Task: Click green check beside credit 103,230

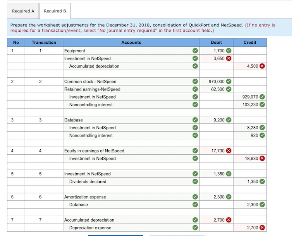Action: pyautogui.click(x=262, y=104)
